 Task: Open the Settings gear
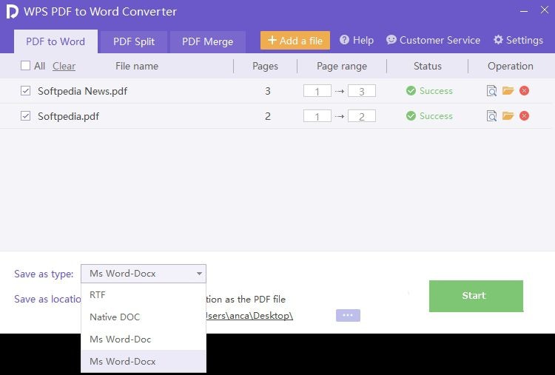pos(518,40)
